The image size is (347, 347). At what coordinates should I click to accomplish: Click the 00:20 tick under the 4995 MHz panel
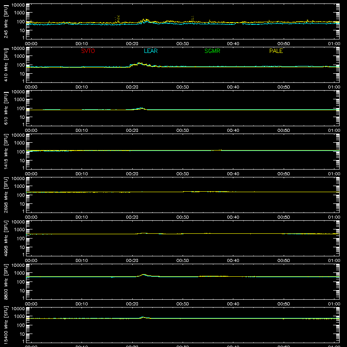tap(132, 261)
